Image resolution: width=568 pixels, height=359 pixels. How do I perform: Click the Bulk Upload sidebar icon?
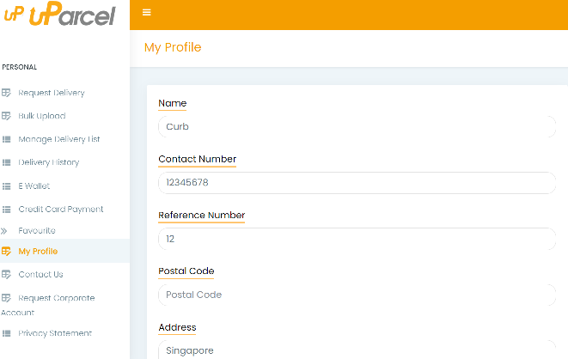tap(6, 116)
